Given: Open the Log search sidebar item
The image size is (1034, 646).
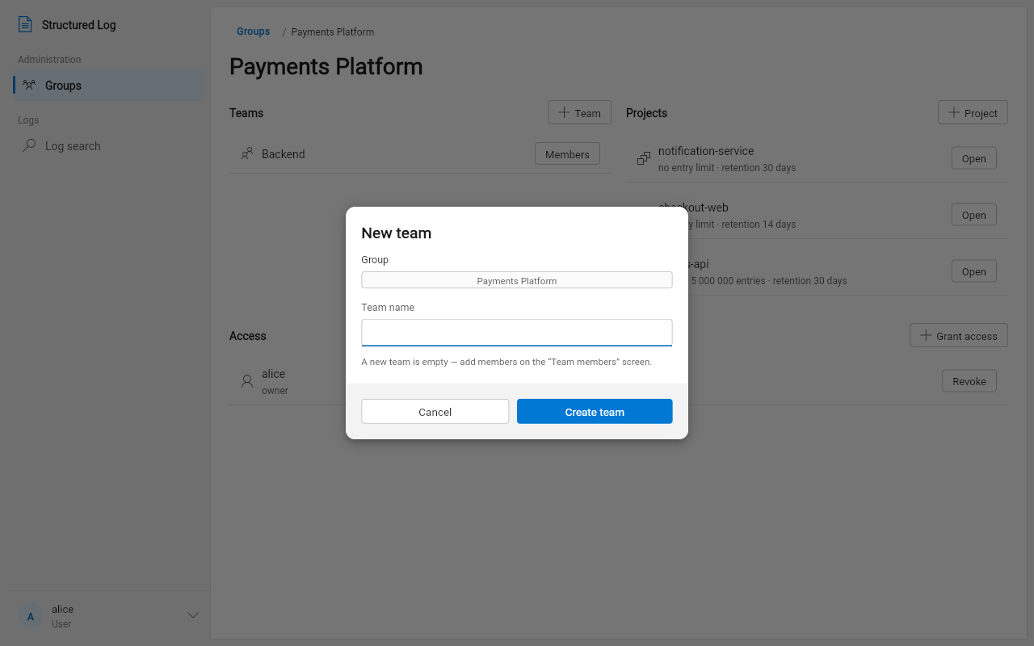Looking at the screenshot, I should tap(108, 145).
